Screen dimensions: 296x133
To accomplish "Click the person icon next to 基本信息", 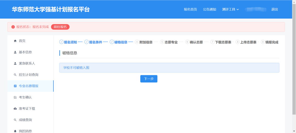I will (15, 52).
